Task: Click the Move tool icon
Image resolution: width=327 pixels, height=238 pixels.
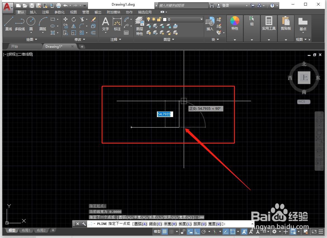Action: pos(65,19)
